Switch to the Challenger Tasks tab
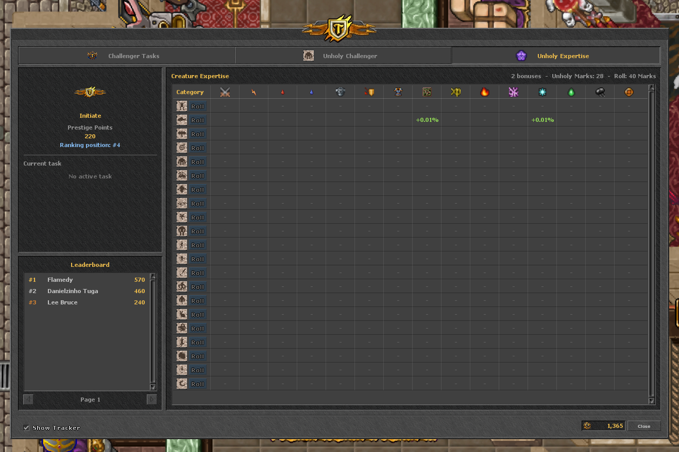 pos(127,56)
